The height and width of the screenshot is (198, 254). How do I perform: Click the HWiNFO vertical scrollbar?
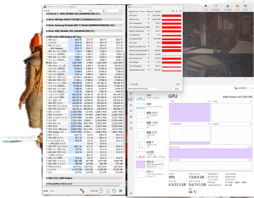pyautogui.click(x=124, y=103)
